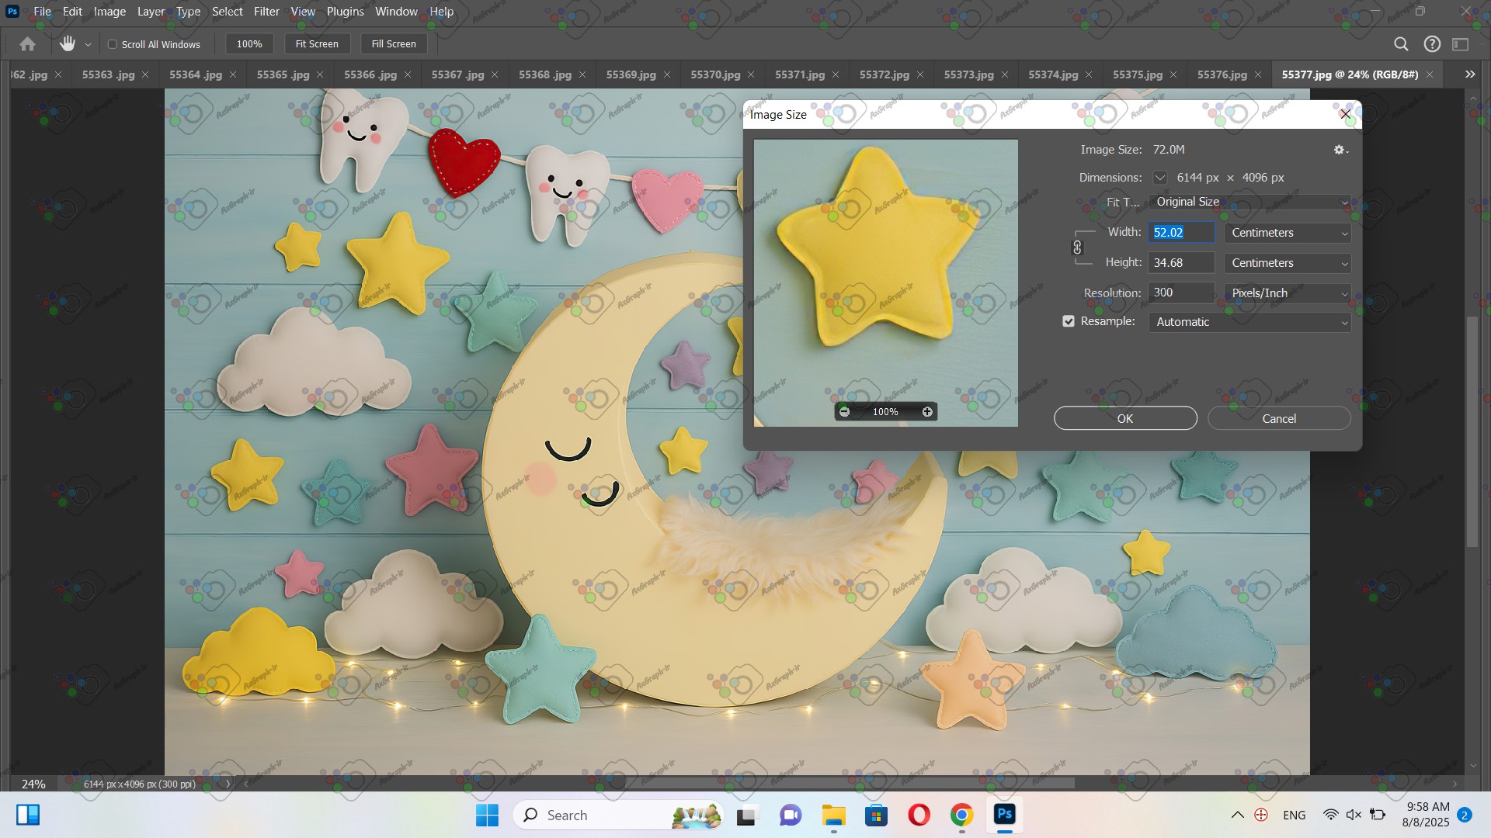
Task: Zoom in the preview with plus icon
Action: (927, 412)
